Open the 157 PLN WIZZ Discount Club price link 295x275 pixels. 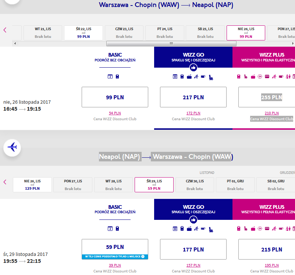pos(193,265)
